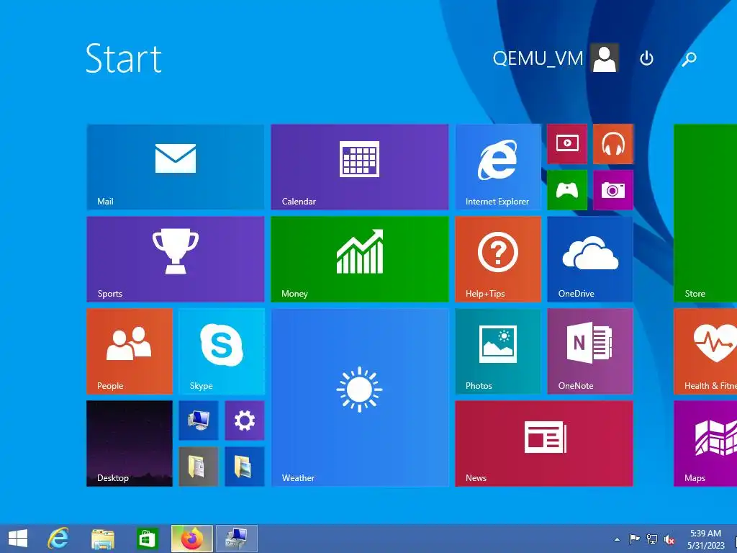Open the Desktop tile

(130, 444)
